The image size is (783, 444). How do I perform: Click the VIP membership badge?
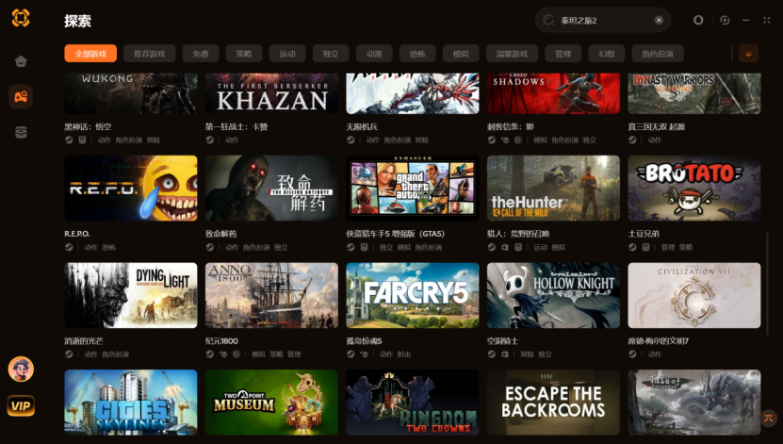tap(21, 405)
